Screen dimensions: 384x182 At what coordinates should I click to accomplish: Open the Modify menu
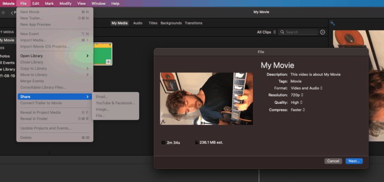65,3
